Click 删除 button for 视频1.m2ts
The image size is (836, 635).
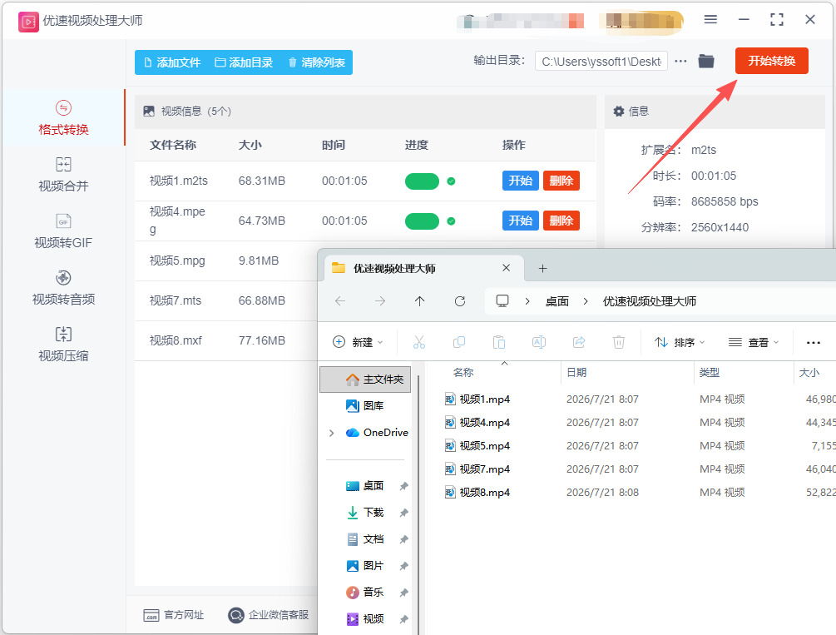coord(561,181)
